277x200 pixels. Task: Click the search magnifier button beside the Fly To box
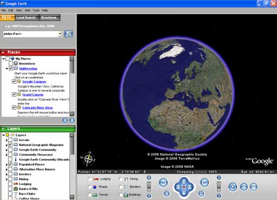coord(69,34)
